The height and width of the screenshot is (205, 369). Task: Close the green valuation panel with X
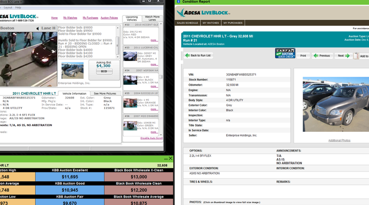170,159
